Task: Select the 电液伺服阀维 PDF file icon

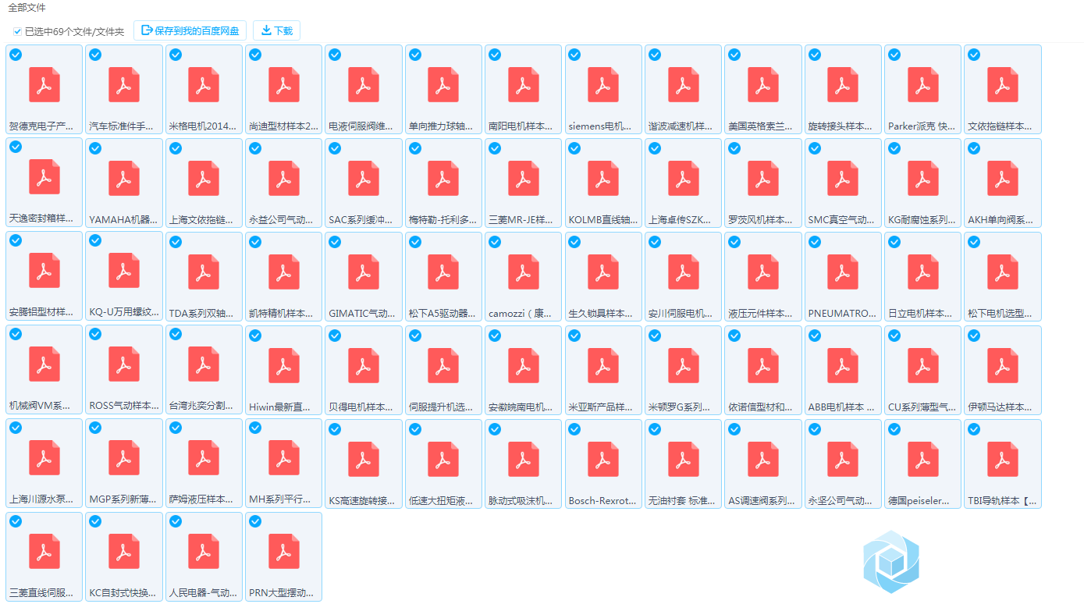Action: [364, 84]
